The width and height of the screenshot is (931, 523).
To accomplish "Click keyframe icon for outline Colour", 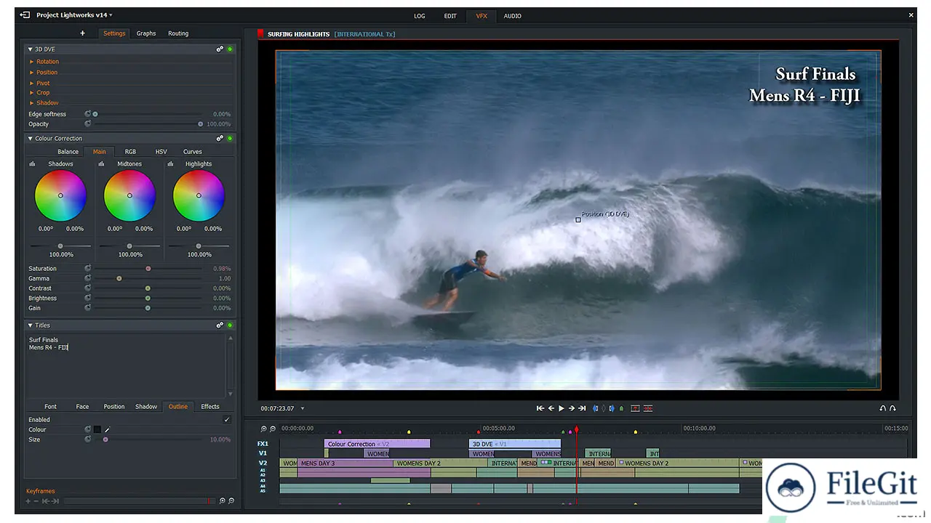I will (x=88, y=429).
